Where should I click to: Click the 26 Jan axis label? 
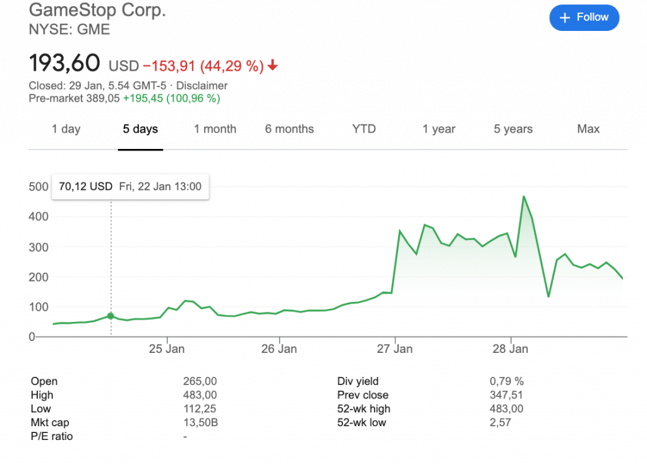point(279,348)
